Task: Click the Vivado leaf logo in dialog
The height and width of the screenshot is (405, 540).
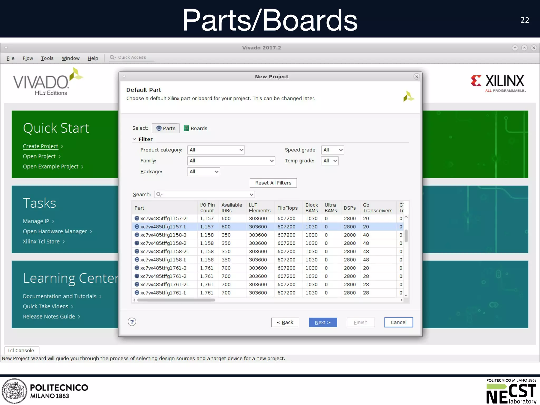Action: coord(408,96)
